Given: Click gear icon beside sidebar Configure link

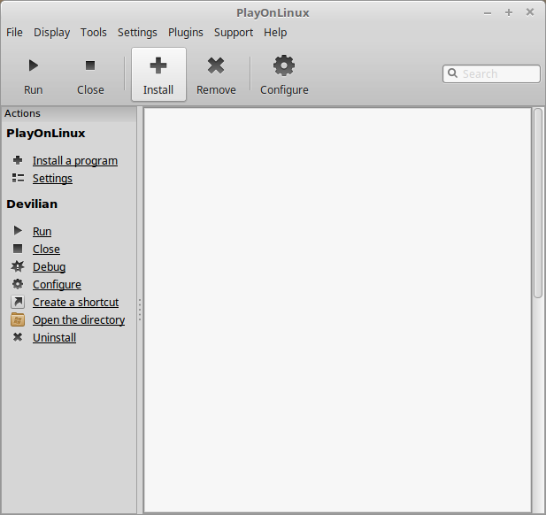Looking at the screenshot, I should [x=18, y=284].
